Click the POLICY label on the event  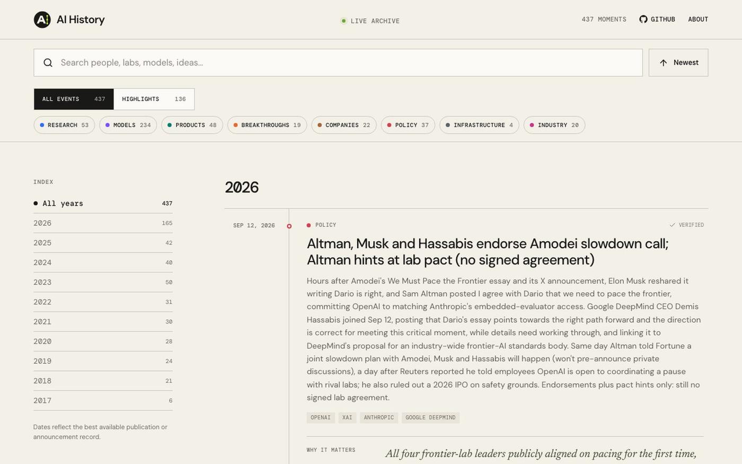325,225
